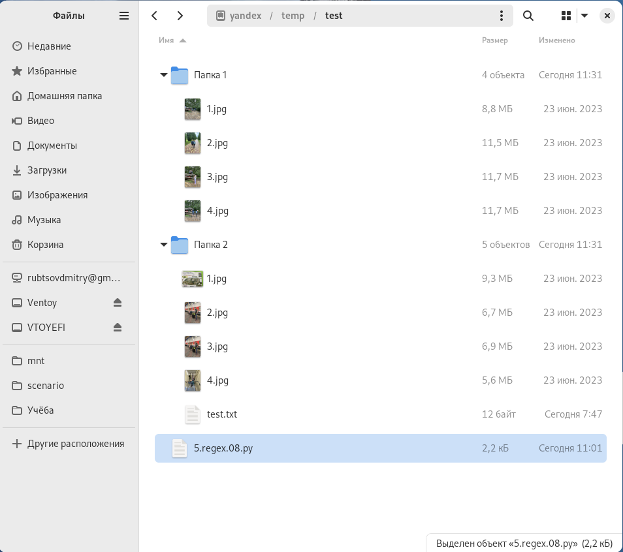This screenshot has height=552, width=623.
Task: Sort by the Имя column header
Action: 167,40
